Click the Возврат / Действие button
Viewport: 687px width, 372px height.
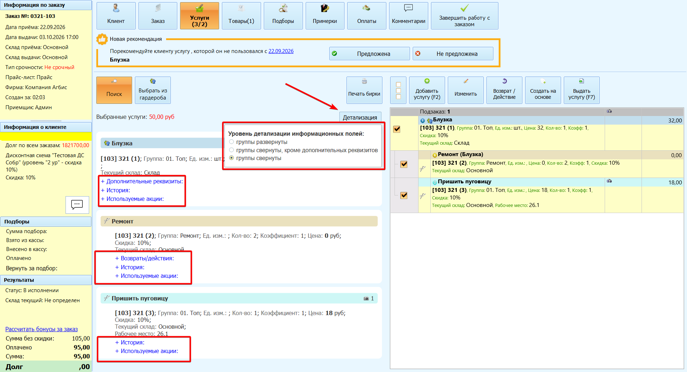504,90
